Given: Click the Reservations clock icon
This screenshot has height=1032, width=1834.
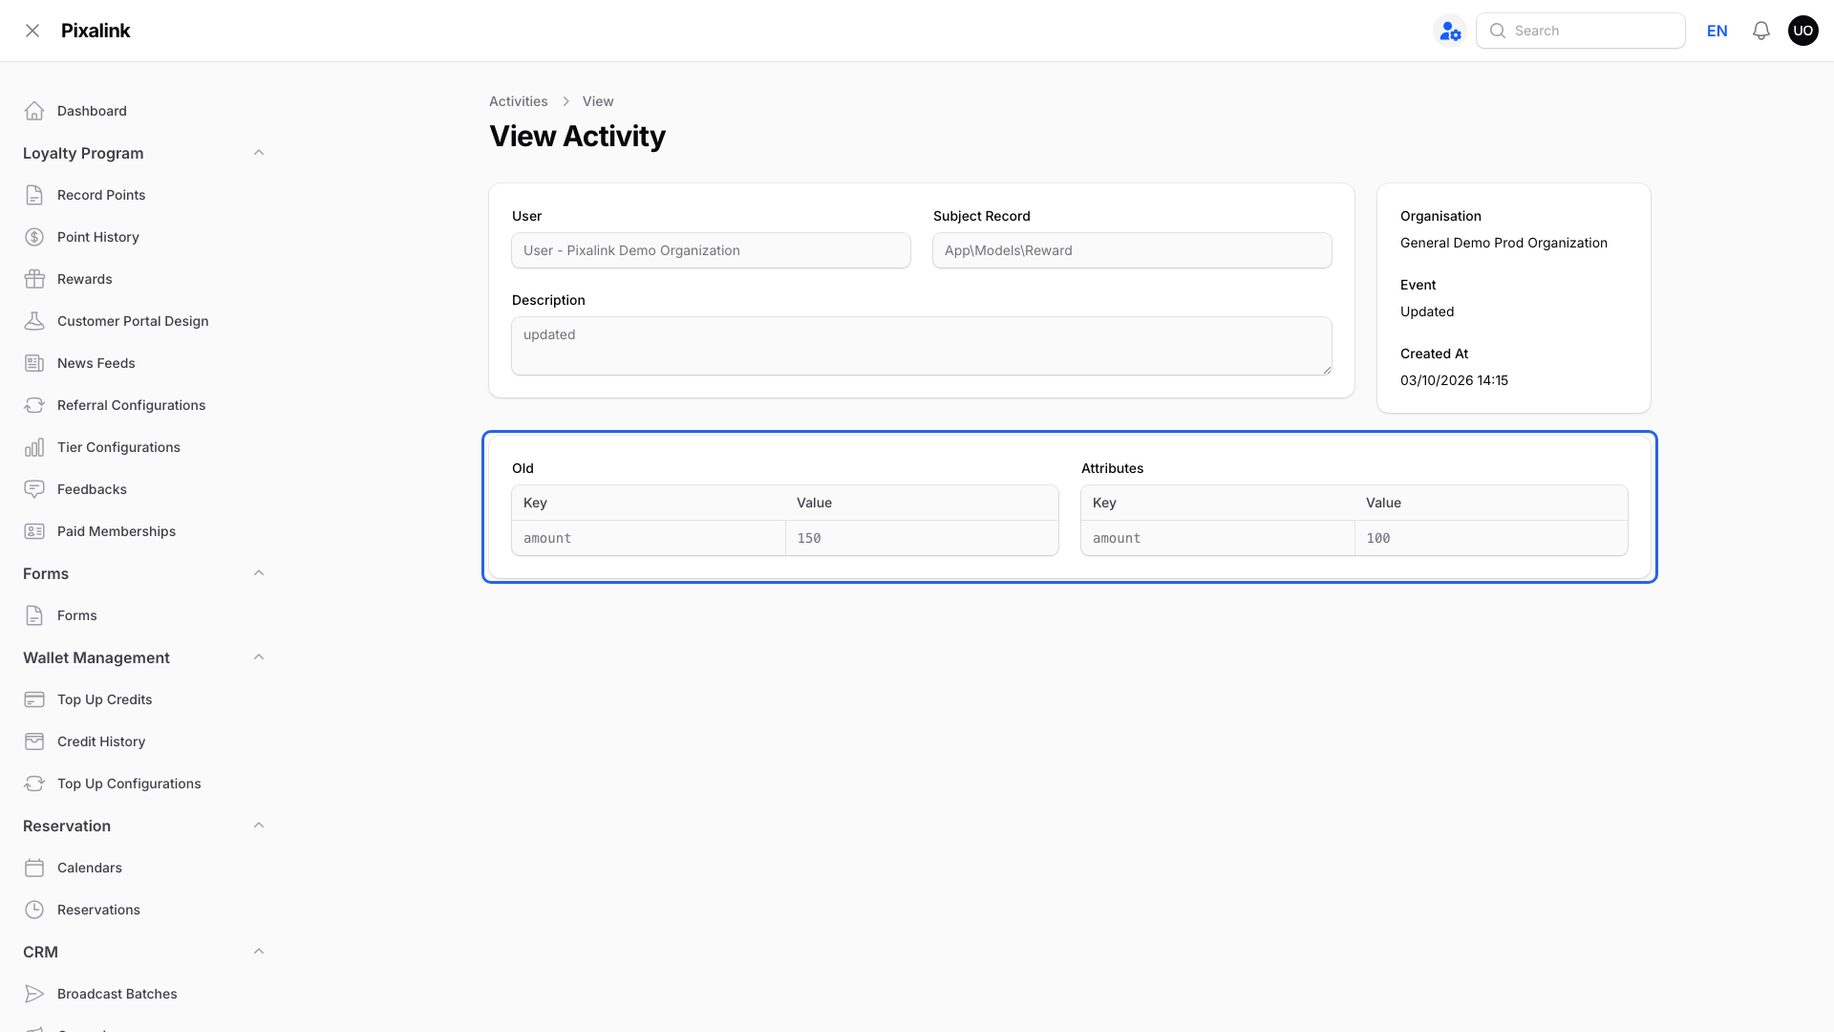Looking at the screenshot, I should 34,910.
